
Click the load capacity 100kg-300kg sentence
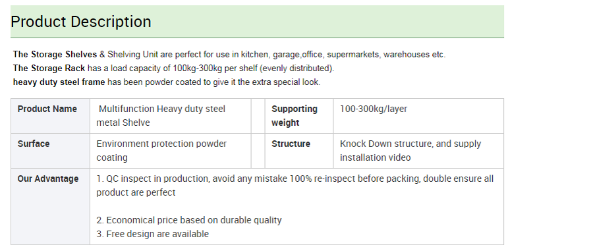[173, 69]
